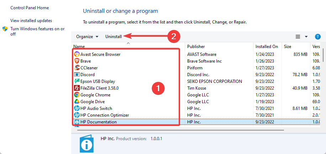Open View installed updates link
The width and height of the screenshot is (326, 154).
[x=31, y=21]
